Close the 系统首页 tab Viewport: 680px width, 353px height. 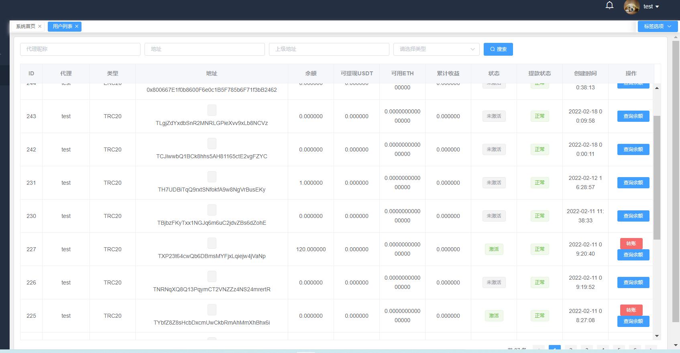click(40, 26)
